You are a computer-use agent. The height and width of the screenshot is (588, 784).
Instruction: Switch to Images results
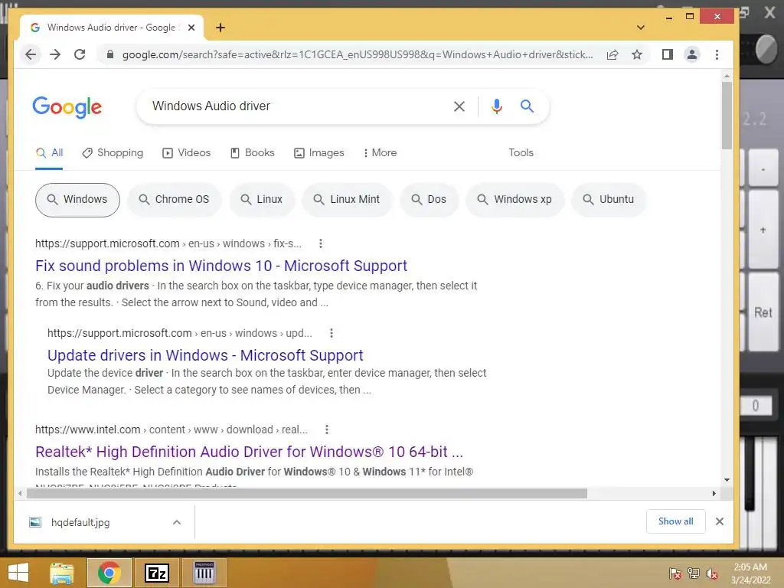(319, 153)
